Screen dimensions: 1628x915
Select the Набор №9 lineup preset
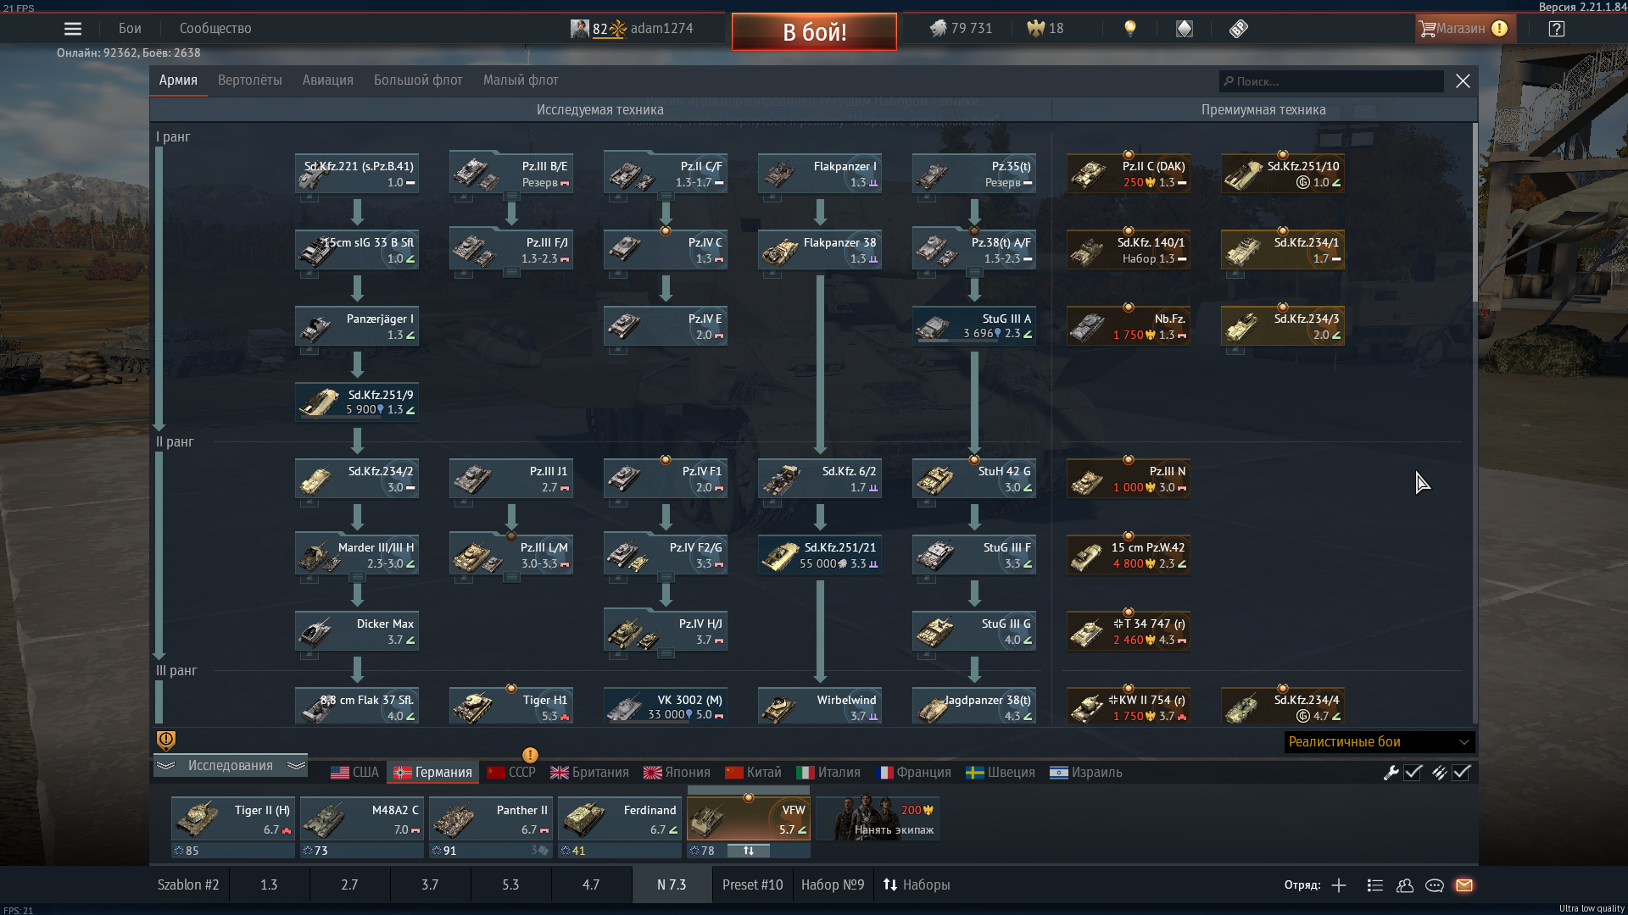pyautogui.click(x=833, y=885)
